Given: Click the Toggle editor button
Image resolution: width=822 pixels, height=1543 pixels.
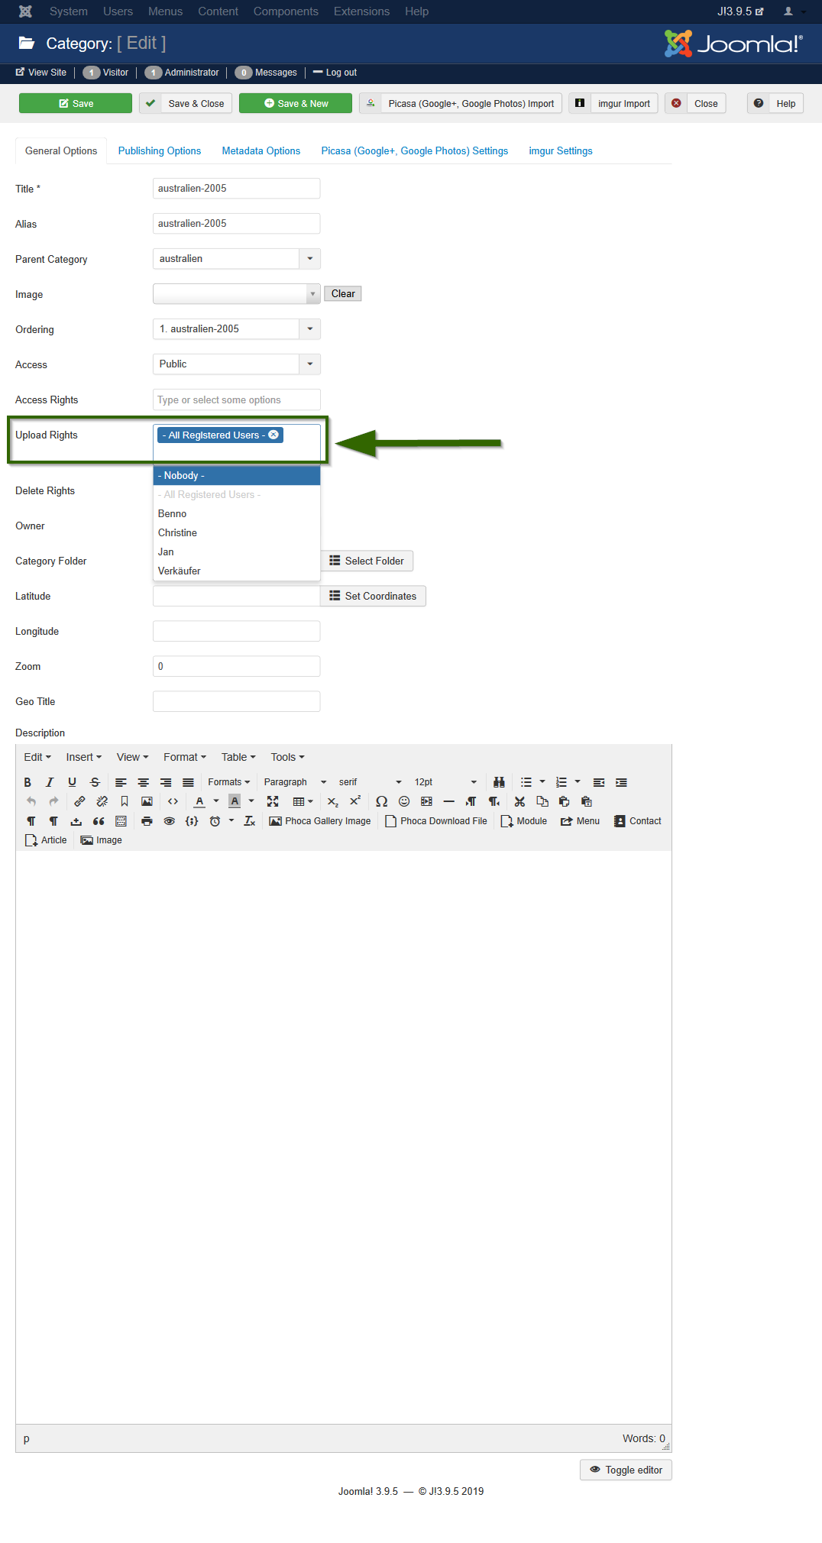Looking at the screenshot, I should click(x=626, y=1470).
